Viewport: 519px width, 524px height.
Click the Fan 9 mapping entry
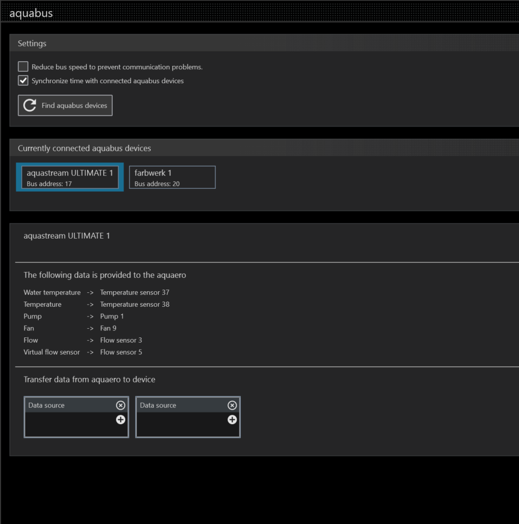pyautogui.click(x=109, y=328)
